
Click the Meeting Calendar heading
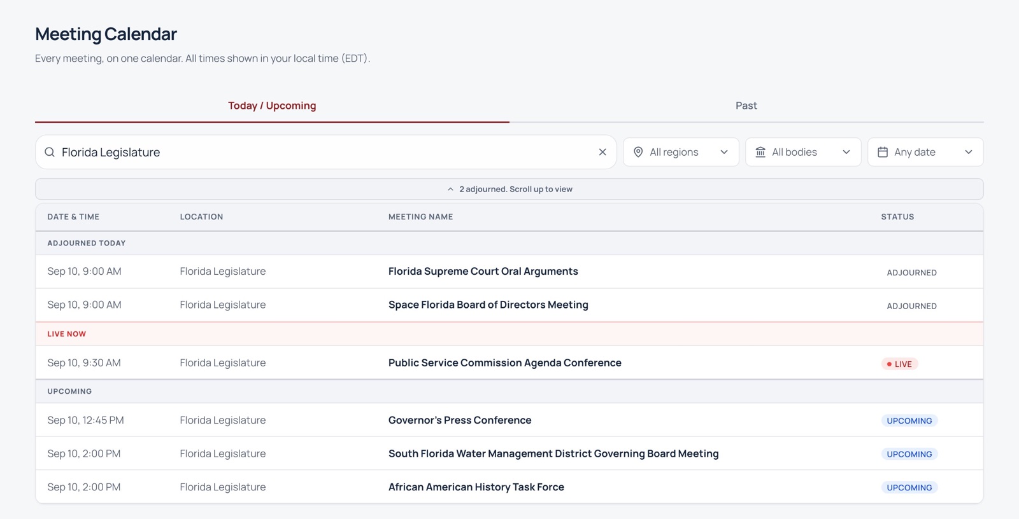[106, 34]
